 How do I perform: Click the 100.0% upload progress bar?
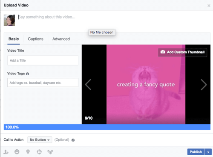(107, 127)
